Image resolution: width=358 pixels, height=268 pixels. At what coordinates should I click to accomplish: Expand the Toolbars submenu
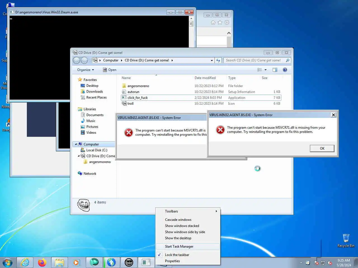coord(188,211)
